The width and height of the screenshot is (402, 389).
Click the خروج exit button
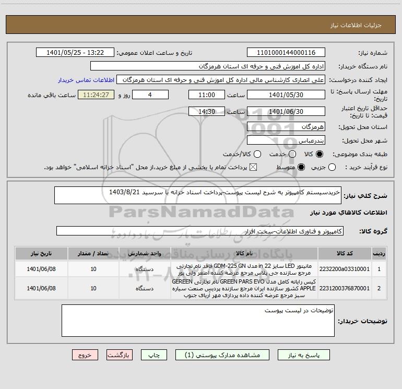[85, 355]
